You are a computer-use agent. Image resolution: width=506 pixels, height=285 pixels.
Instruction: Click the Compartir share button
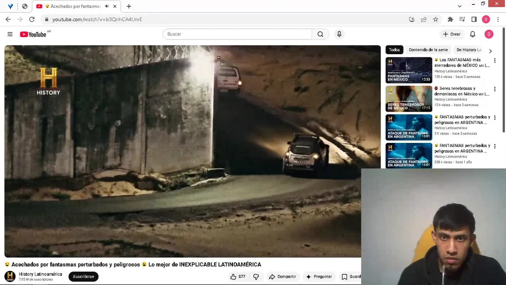[282, 277]
